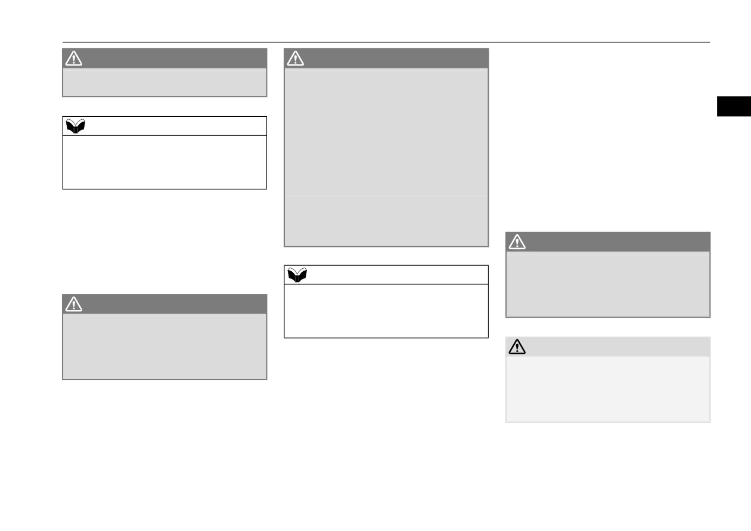Click the white header bar of the middle column note box
The height and width of the screenshot is (531, 751).
pyautogui.click(x=386, y=275)
